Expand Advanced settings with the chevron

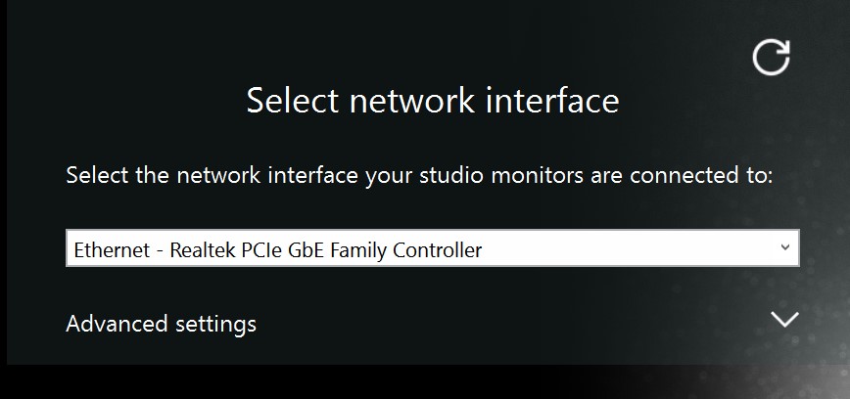[784, 320]
